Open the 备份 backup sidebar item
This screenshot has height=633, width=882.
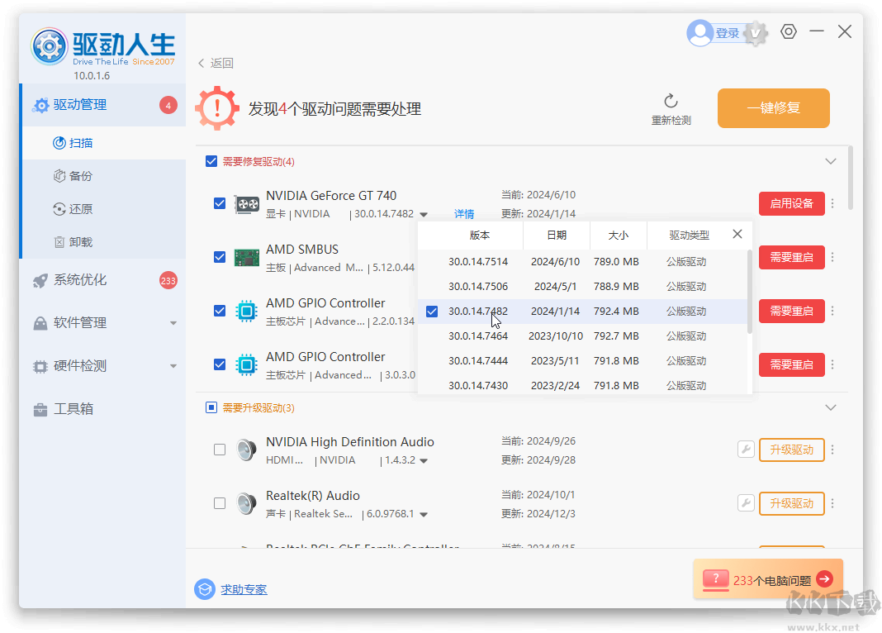point(80,176)
